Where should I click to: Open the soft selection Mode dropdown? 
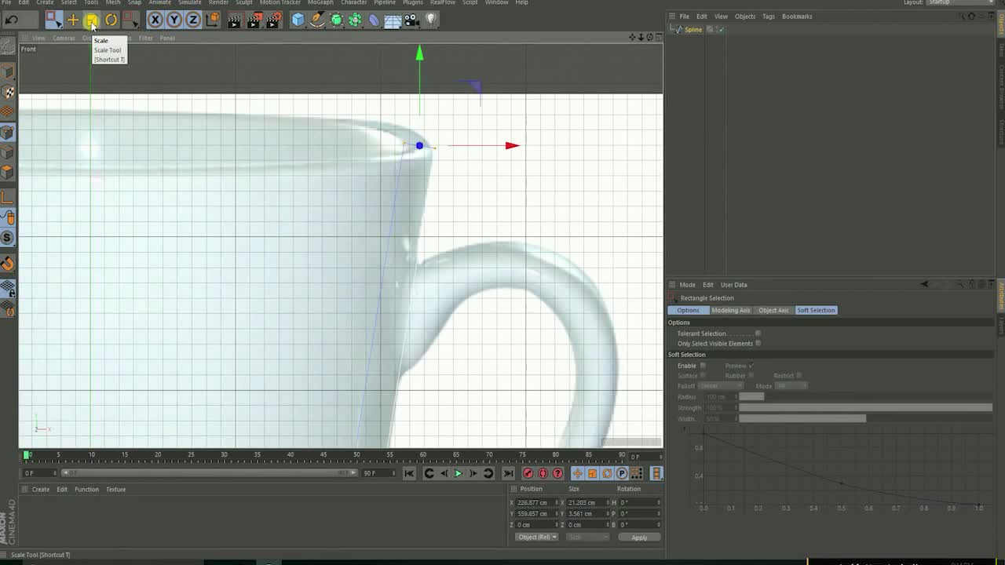pos(791,386)
